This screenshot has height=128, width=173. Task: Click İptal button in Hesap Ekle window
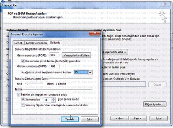(x=159, y=119)
